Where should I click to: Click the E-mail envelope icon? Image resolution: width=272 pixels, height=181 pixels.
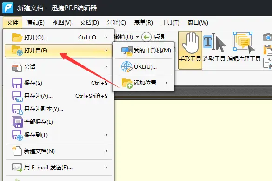[x=17, y=168]
